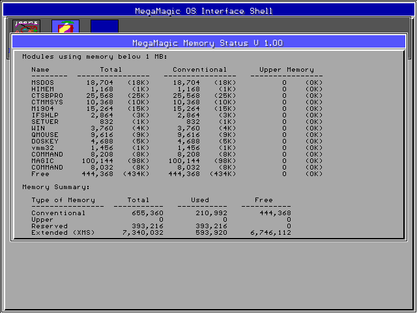Select the M1904 module name
This screenshot has width=417, height=313.
[42, 109]
